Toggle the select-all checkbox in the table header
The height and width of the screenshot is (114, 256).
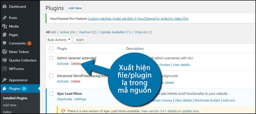pos(51,48)
